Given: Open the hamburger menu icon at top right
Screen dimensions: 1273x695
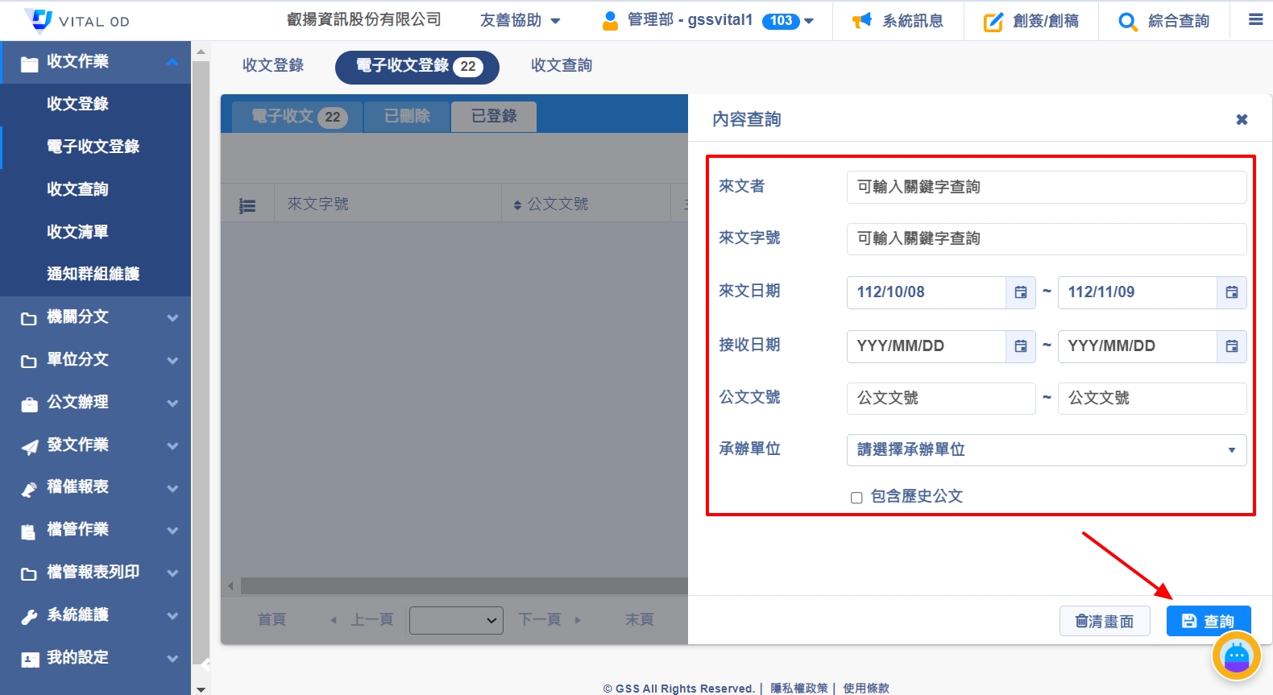Looking at the screenshot, I should click(x=1255, y=20).
